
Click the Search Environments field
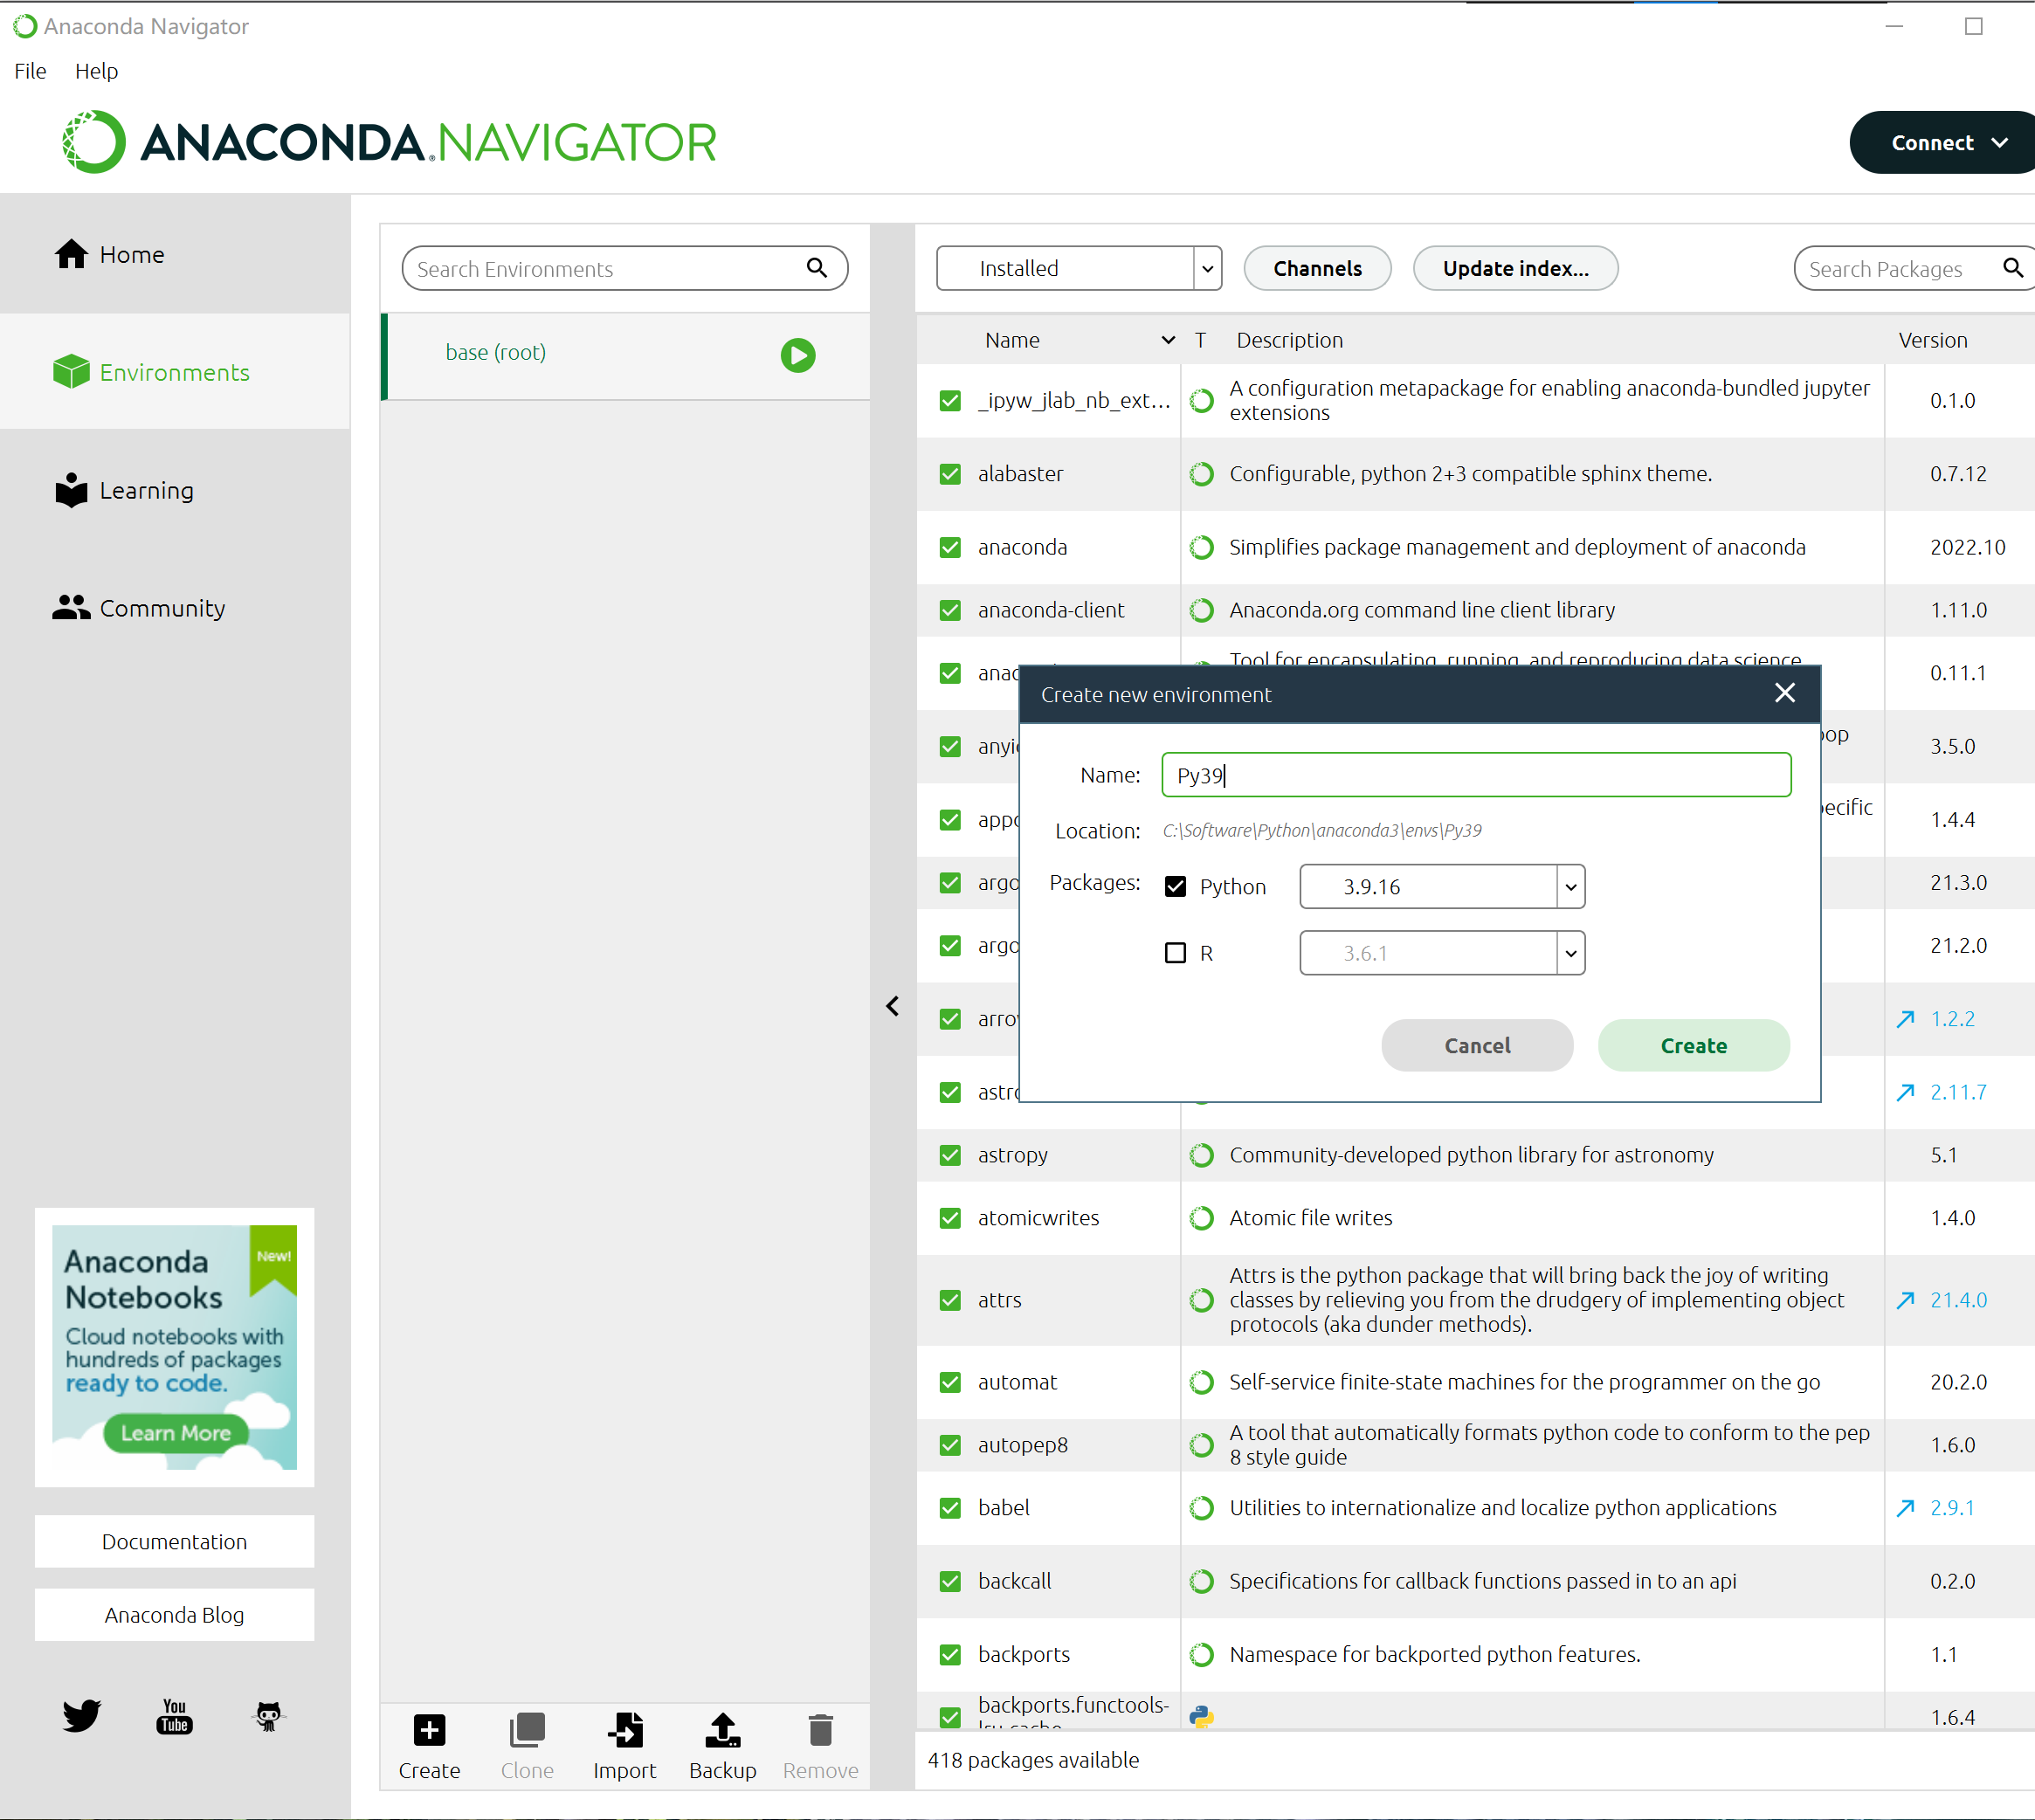[625, 268]
